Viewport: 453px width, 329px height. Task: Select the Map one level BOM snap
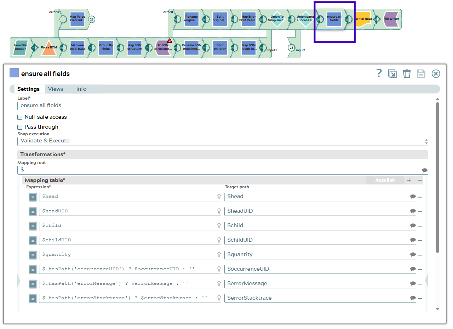pyautogui.click(x=78, y=47)
